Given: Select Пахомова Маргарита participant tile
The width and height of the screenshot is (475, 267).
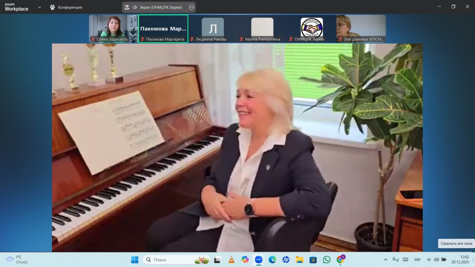Looking at the screenshot, I should pos(163,29).
